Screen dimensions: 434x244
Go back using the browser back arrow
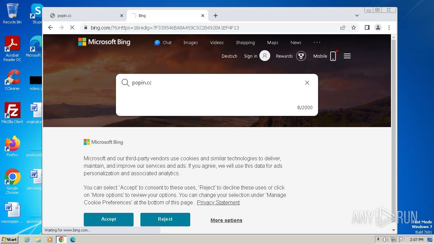[x=51, y=27]
